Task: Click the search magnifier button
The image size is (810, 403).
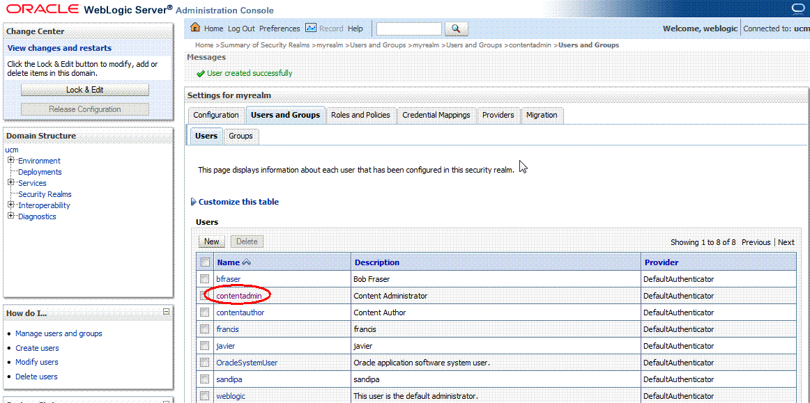Action: click(456, 29)
